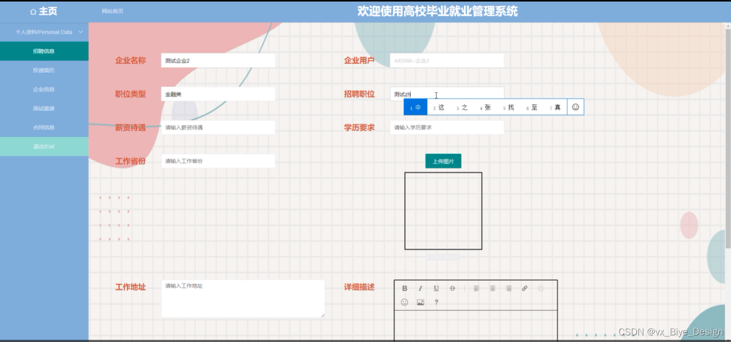Open the 企业信息 sidebar item
Screen dimensions: 731x342
click(44, 89)
